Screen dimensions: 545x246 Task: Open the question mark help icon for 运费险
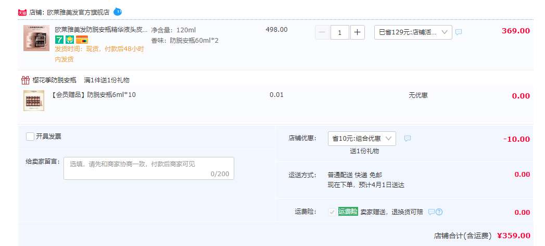pos(439,212)
